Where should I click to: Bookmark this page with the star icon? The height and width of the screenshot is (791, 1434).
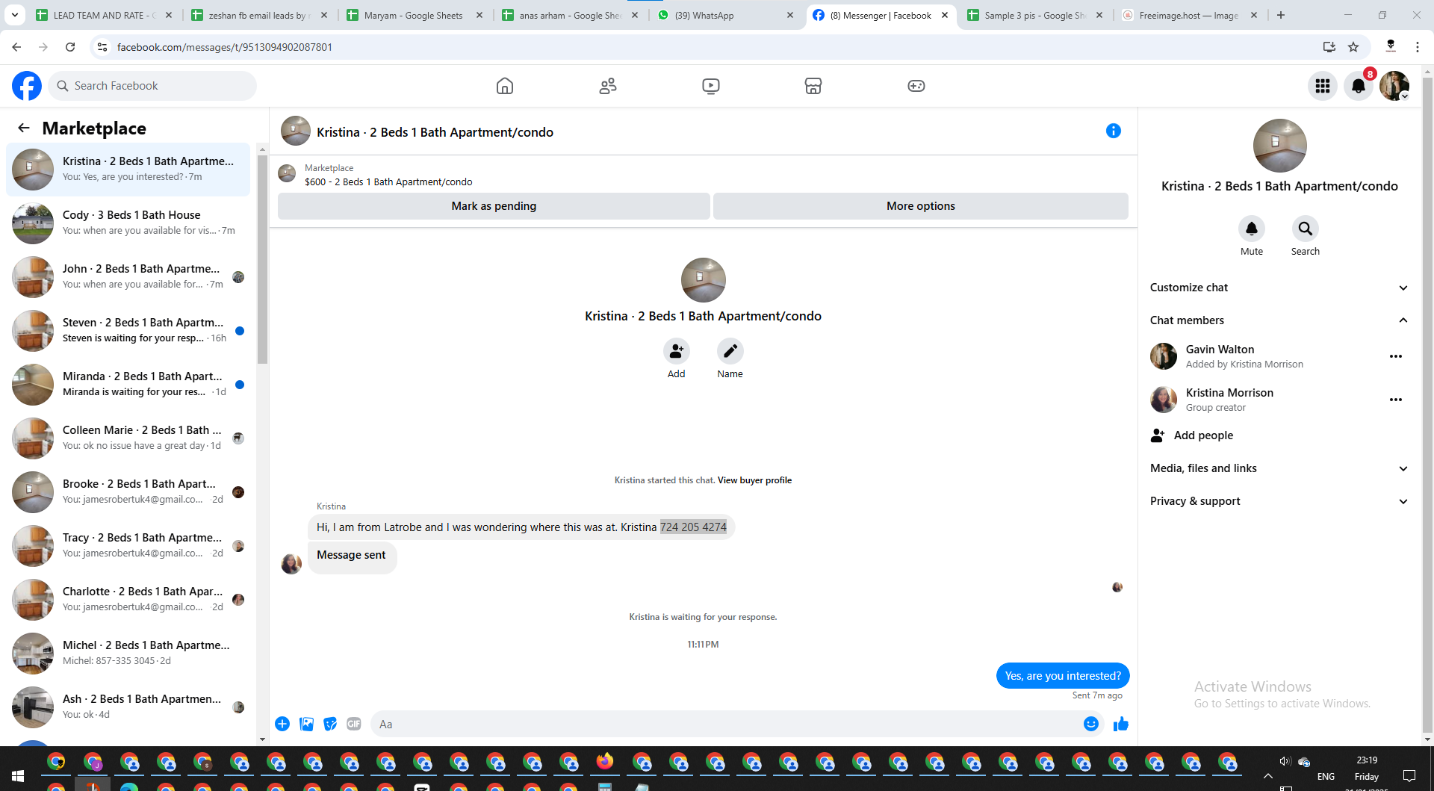point(1353,47)
